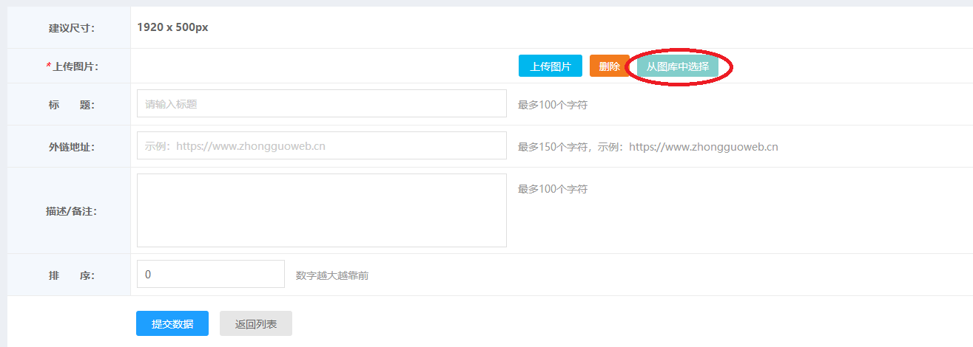
Task: Click the 排序 field label
Action: point(72,275)
